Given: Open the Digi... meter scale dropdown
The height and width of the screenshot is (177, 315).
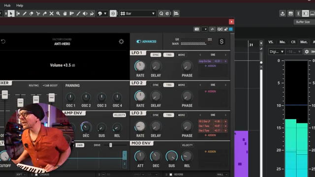Looking at the screenshot, I should point(277,52).
